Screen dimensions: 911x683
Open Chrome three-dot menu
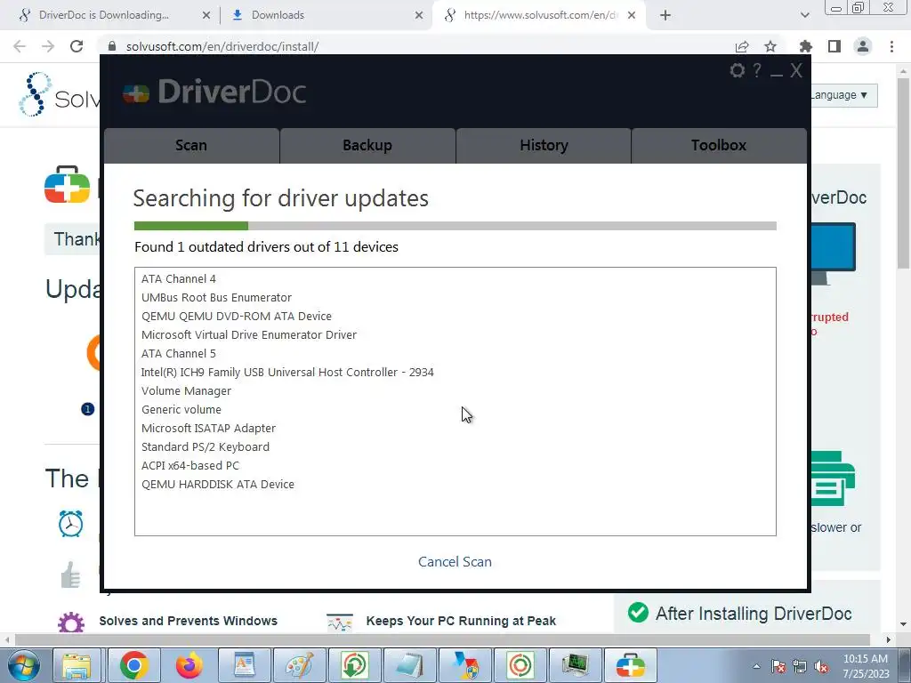[891, 46]
